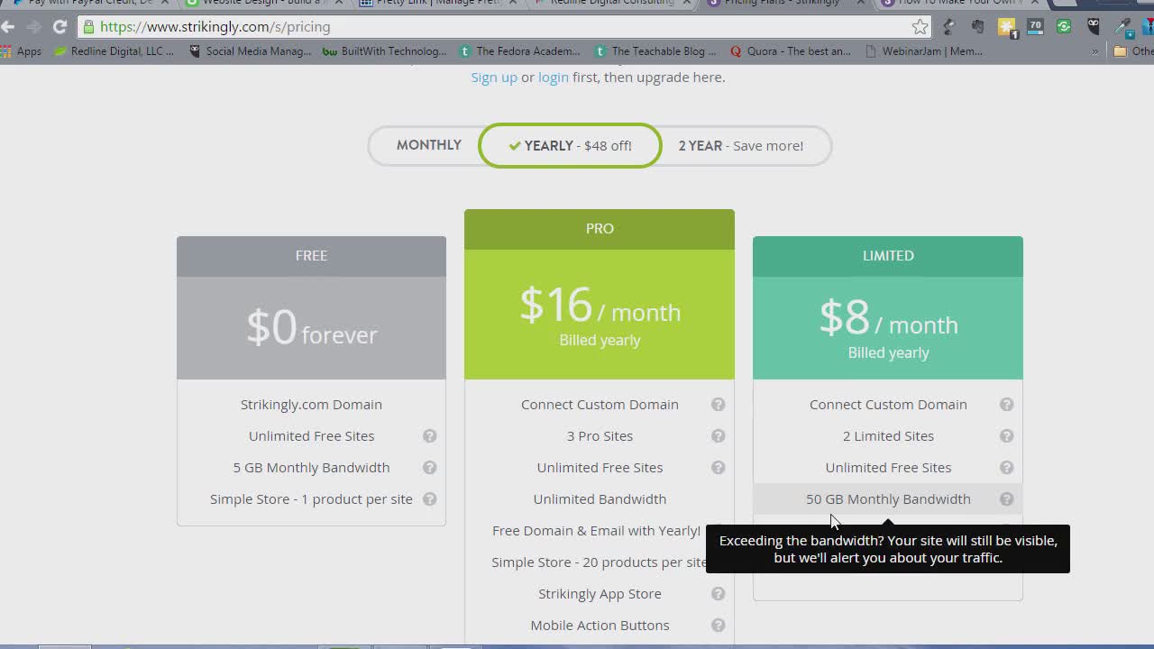Open the Apps bookmarks shortcut
Image resolution: width=1154 pixels, height=649 pixels.
(21, 51)
